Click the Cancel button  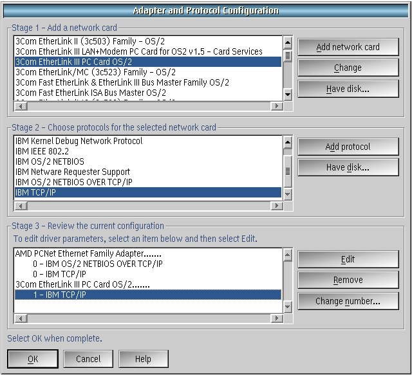pyautogui.click(x=88, y=359)
